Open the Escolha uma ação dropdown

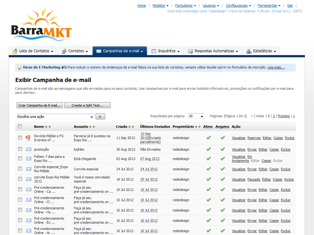[55, 116]
